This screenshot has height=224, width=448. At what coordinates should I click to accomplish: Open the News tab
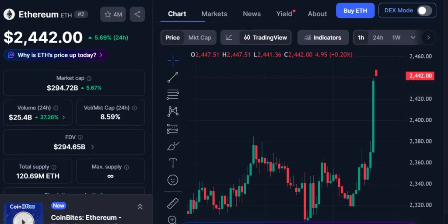[252, 14]
